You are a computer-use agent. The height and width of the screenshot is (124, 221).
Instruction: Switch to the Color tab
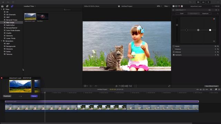coord(182,13)
